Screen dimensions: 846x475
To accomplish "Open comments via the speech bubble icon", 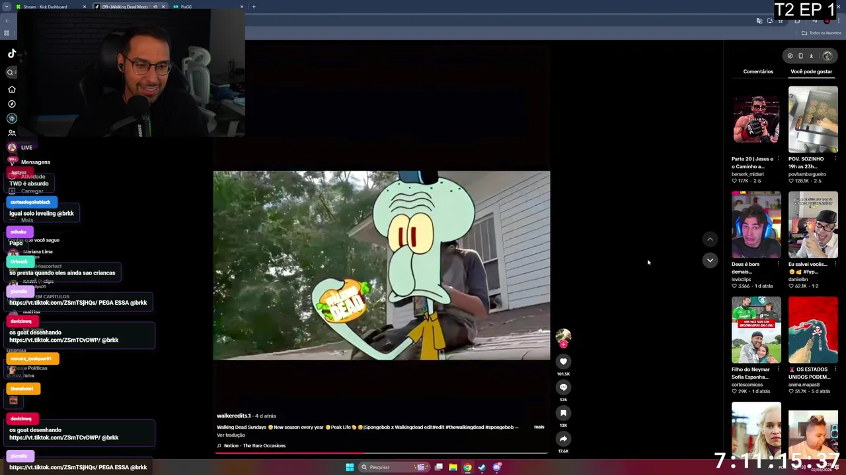I will pyautogui.click(x=563, y=387).
